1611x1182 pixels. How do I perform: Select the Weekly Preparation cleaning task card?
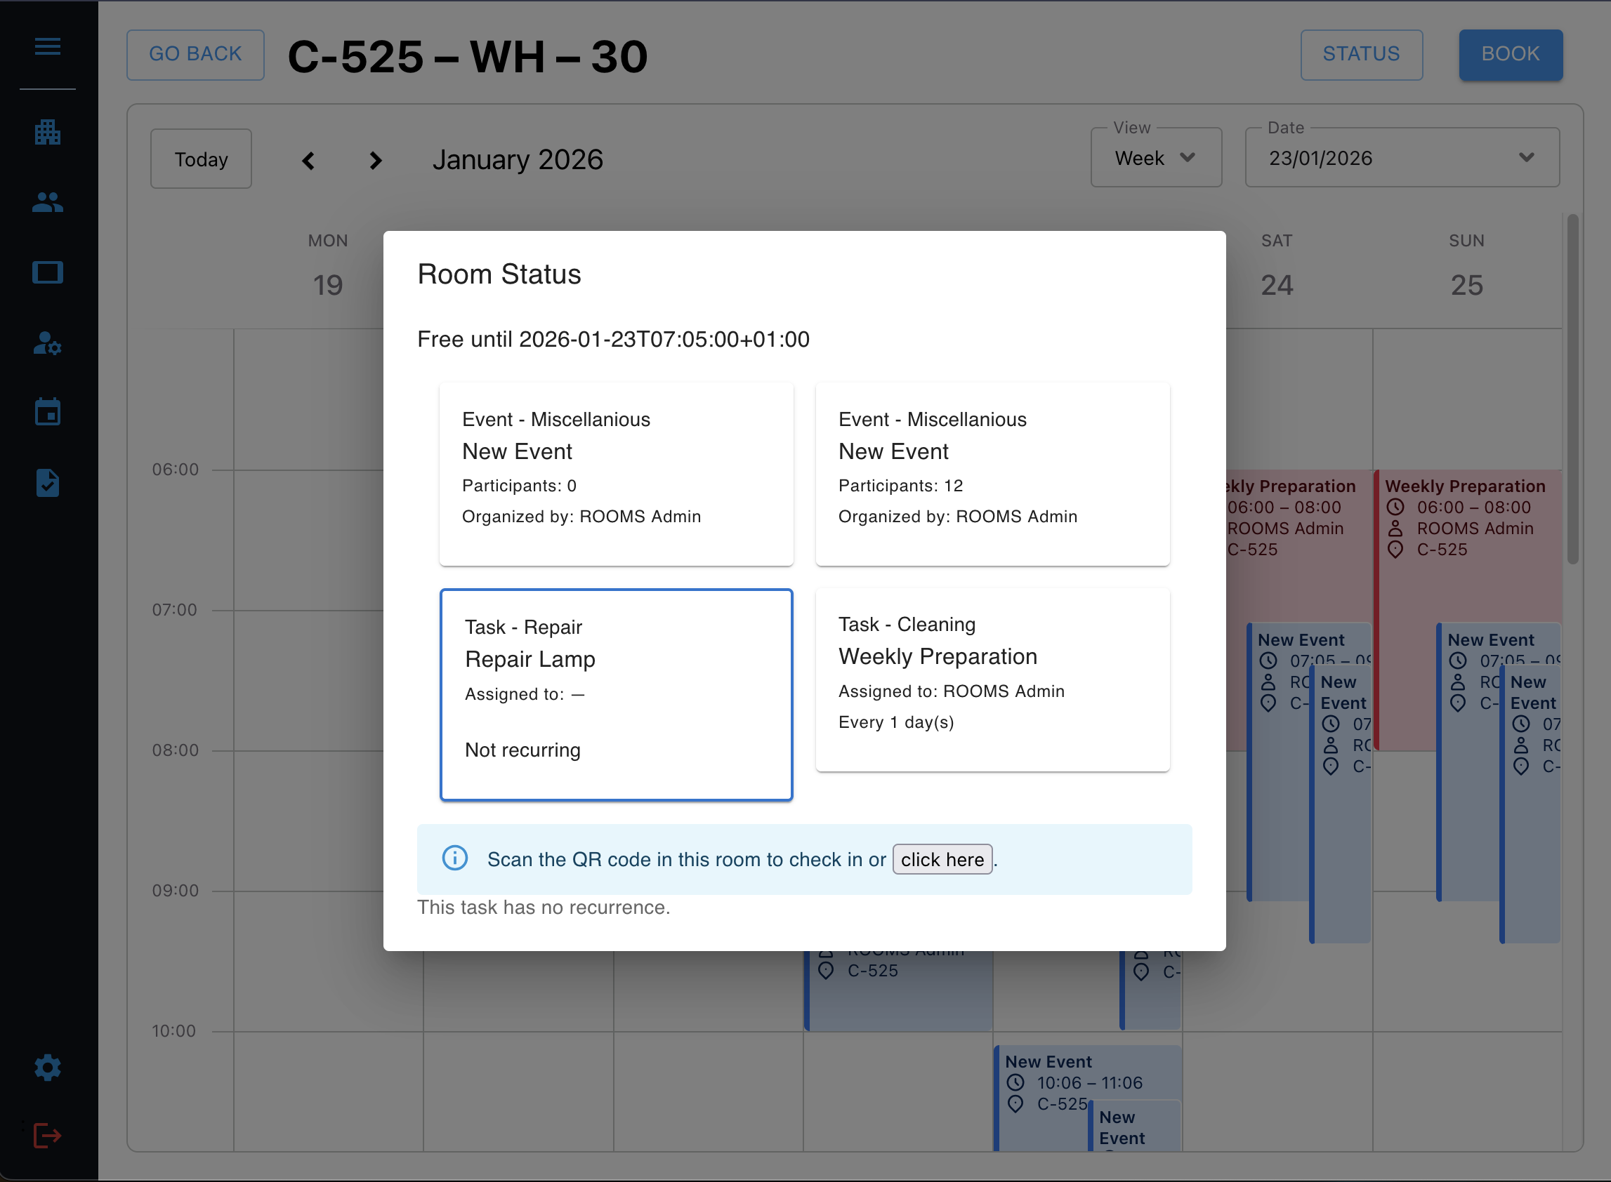(992, 679)
